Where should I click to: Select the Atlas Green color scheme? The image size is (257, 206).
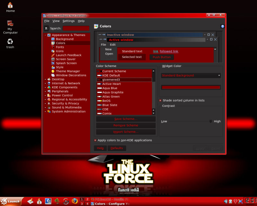click(x=124, y=97)
